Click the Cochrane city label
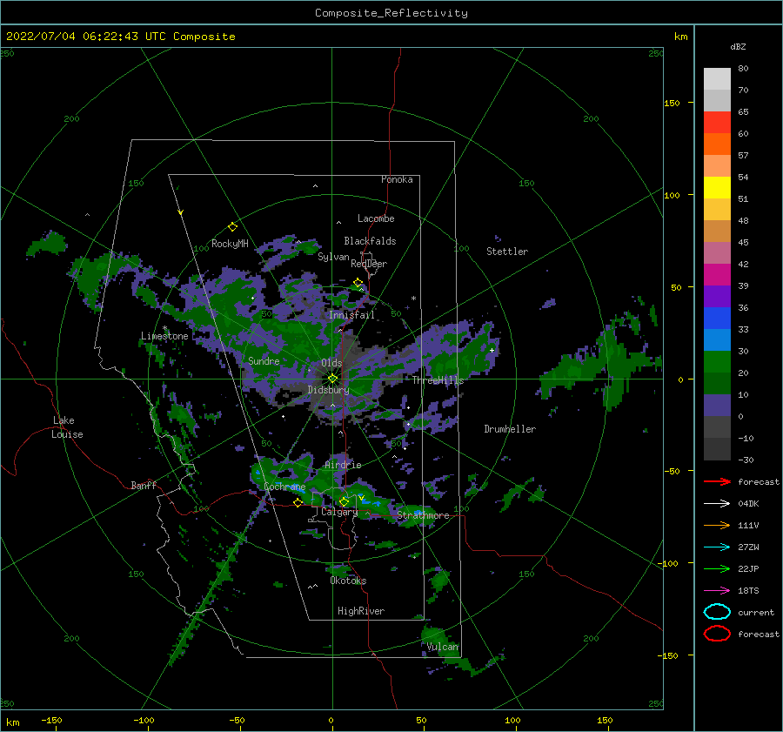Viewport: 783px width, 732px height. [284, 487]
